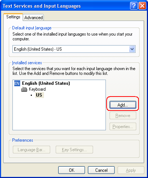Click the Add... button
Image resolution: width=148 pixels, height=178 pixels.
tap(123, 105)
